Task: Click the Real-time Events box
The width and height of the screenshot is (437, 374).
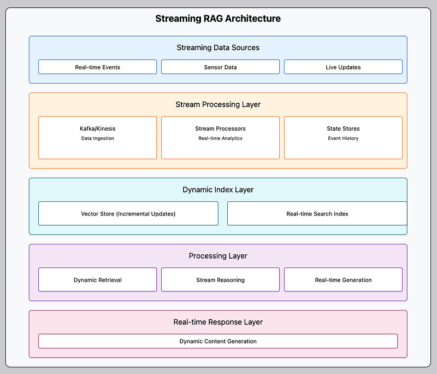Action: pyautogui.click(x=98, y=67)
